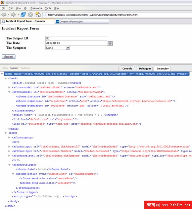Open the Forward button history dropdown arrow
Screen dimensions: 192x209
pyautogui.click(x=18, y=15)
